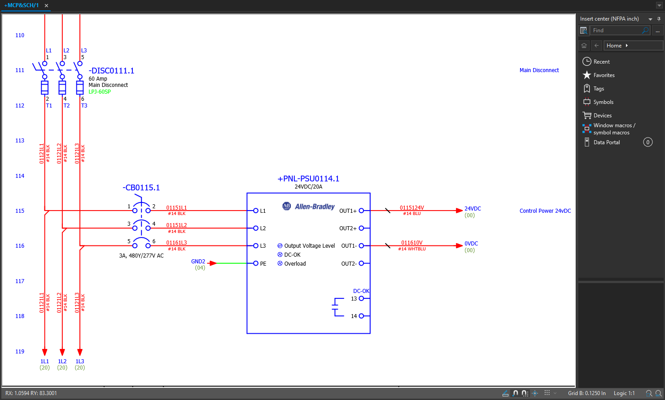Follow the Main Disconnect cross-reference link
665x400 pixels.
click(x=539, y=70)
